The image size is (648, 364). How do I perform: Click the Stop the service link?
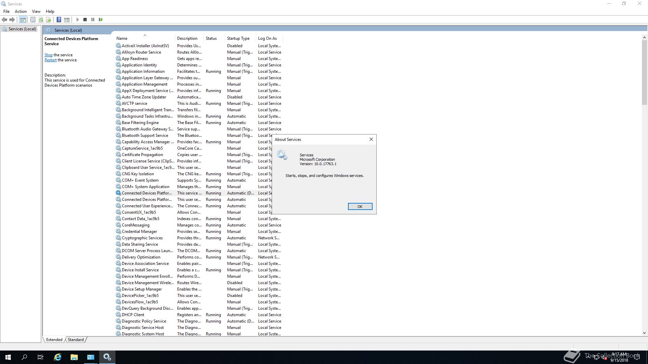coord(48,55)
